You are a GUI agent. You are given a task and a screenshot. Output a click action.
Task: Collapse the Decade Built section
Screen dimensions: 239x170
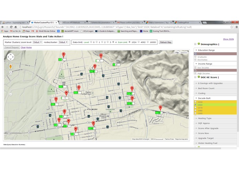click(215, 98)
